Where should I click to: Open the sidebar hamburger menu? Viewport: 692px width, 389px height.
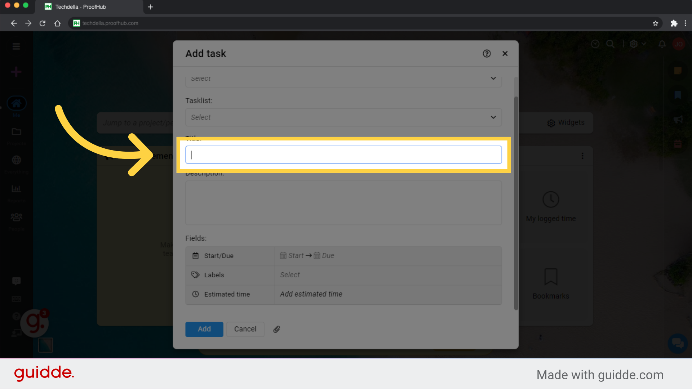[x=16, y=46]
